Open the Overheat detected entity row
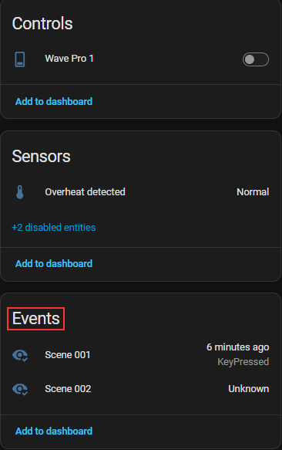Image resolution: width=282 pixels, height=450 pixels. tap(141, 192)
